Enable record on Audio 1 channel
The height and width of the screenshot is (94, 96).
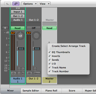pyautogui.click(x=23, y=73)
